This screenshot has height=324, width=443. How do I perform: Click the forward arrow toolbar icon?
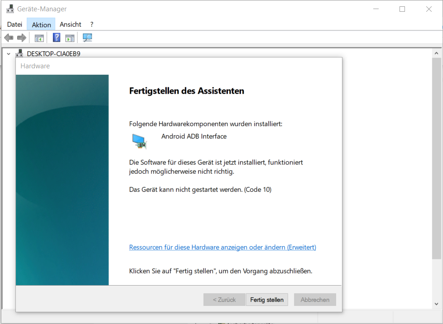[21, 38]
